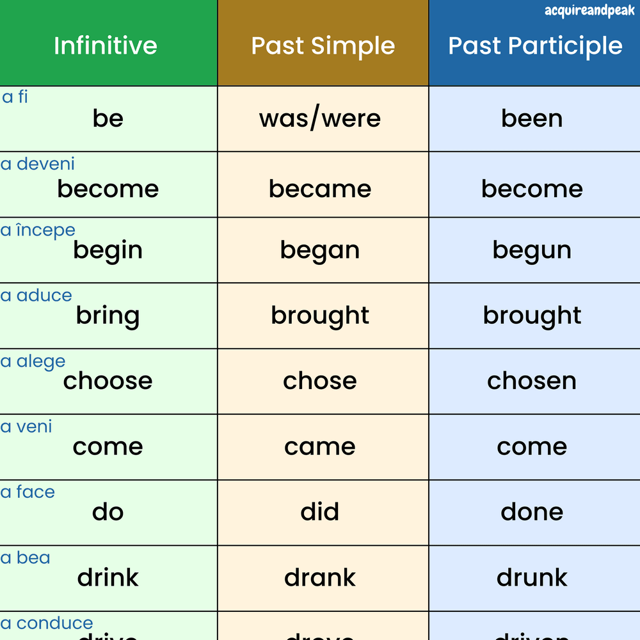The width and height of the screenshot is (640, 640).
Task: Click the infinitive 'begin'
Action: pyautogui.click(x=108, y=250)
